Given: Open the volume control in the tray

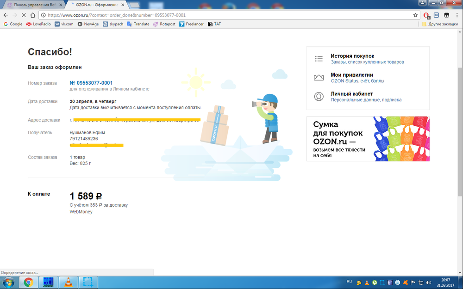Looking at the screenshot, I should coord(429,283).
